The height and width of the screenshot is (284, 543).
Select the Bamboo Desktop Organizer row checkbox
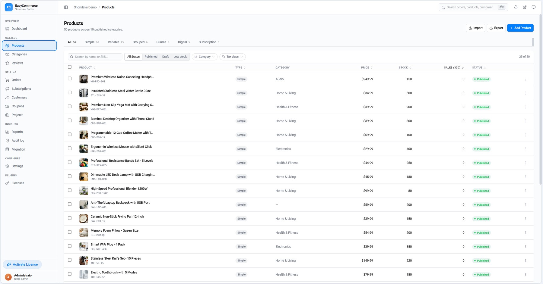pos(70,120)
